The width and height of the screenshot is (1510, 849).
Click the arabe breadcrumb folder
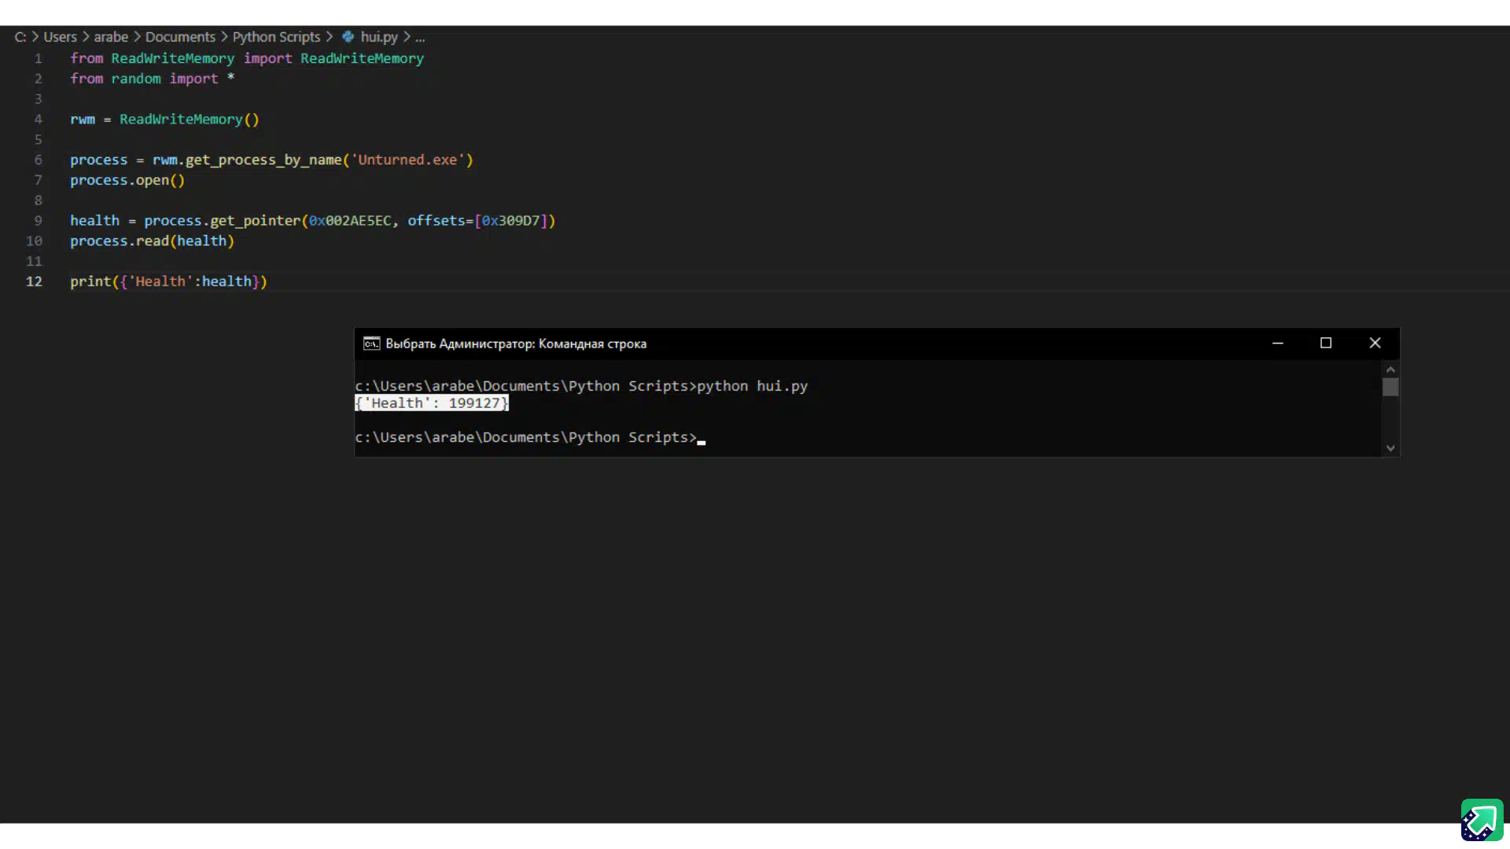point(111,37)
